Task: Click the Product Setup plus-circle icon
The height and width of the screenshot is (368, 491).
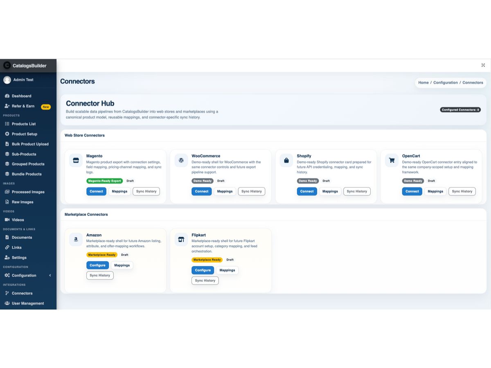Action: (7, 134)
